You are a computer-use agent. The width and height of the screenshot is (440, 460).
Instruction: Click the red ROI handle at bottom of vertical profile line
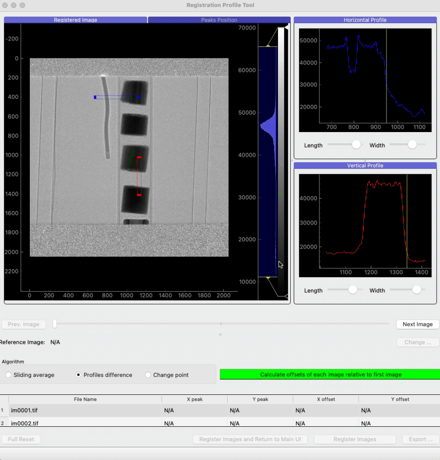(x=139, y=195)
